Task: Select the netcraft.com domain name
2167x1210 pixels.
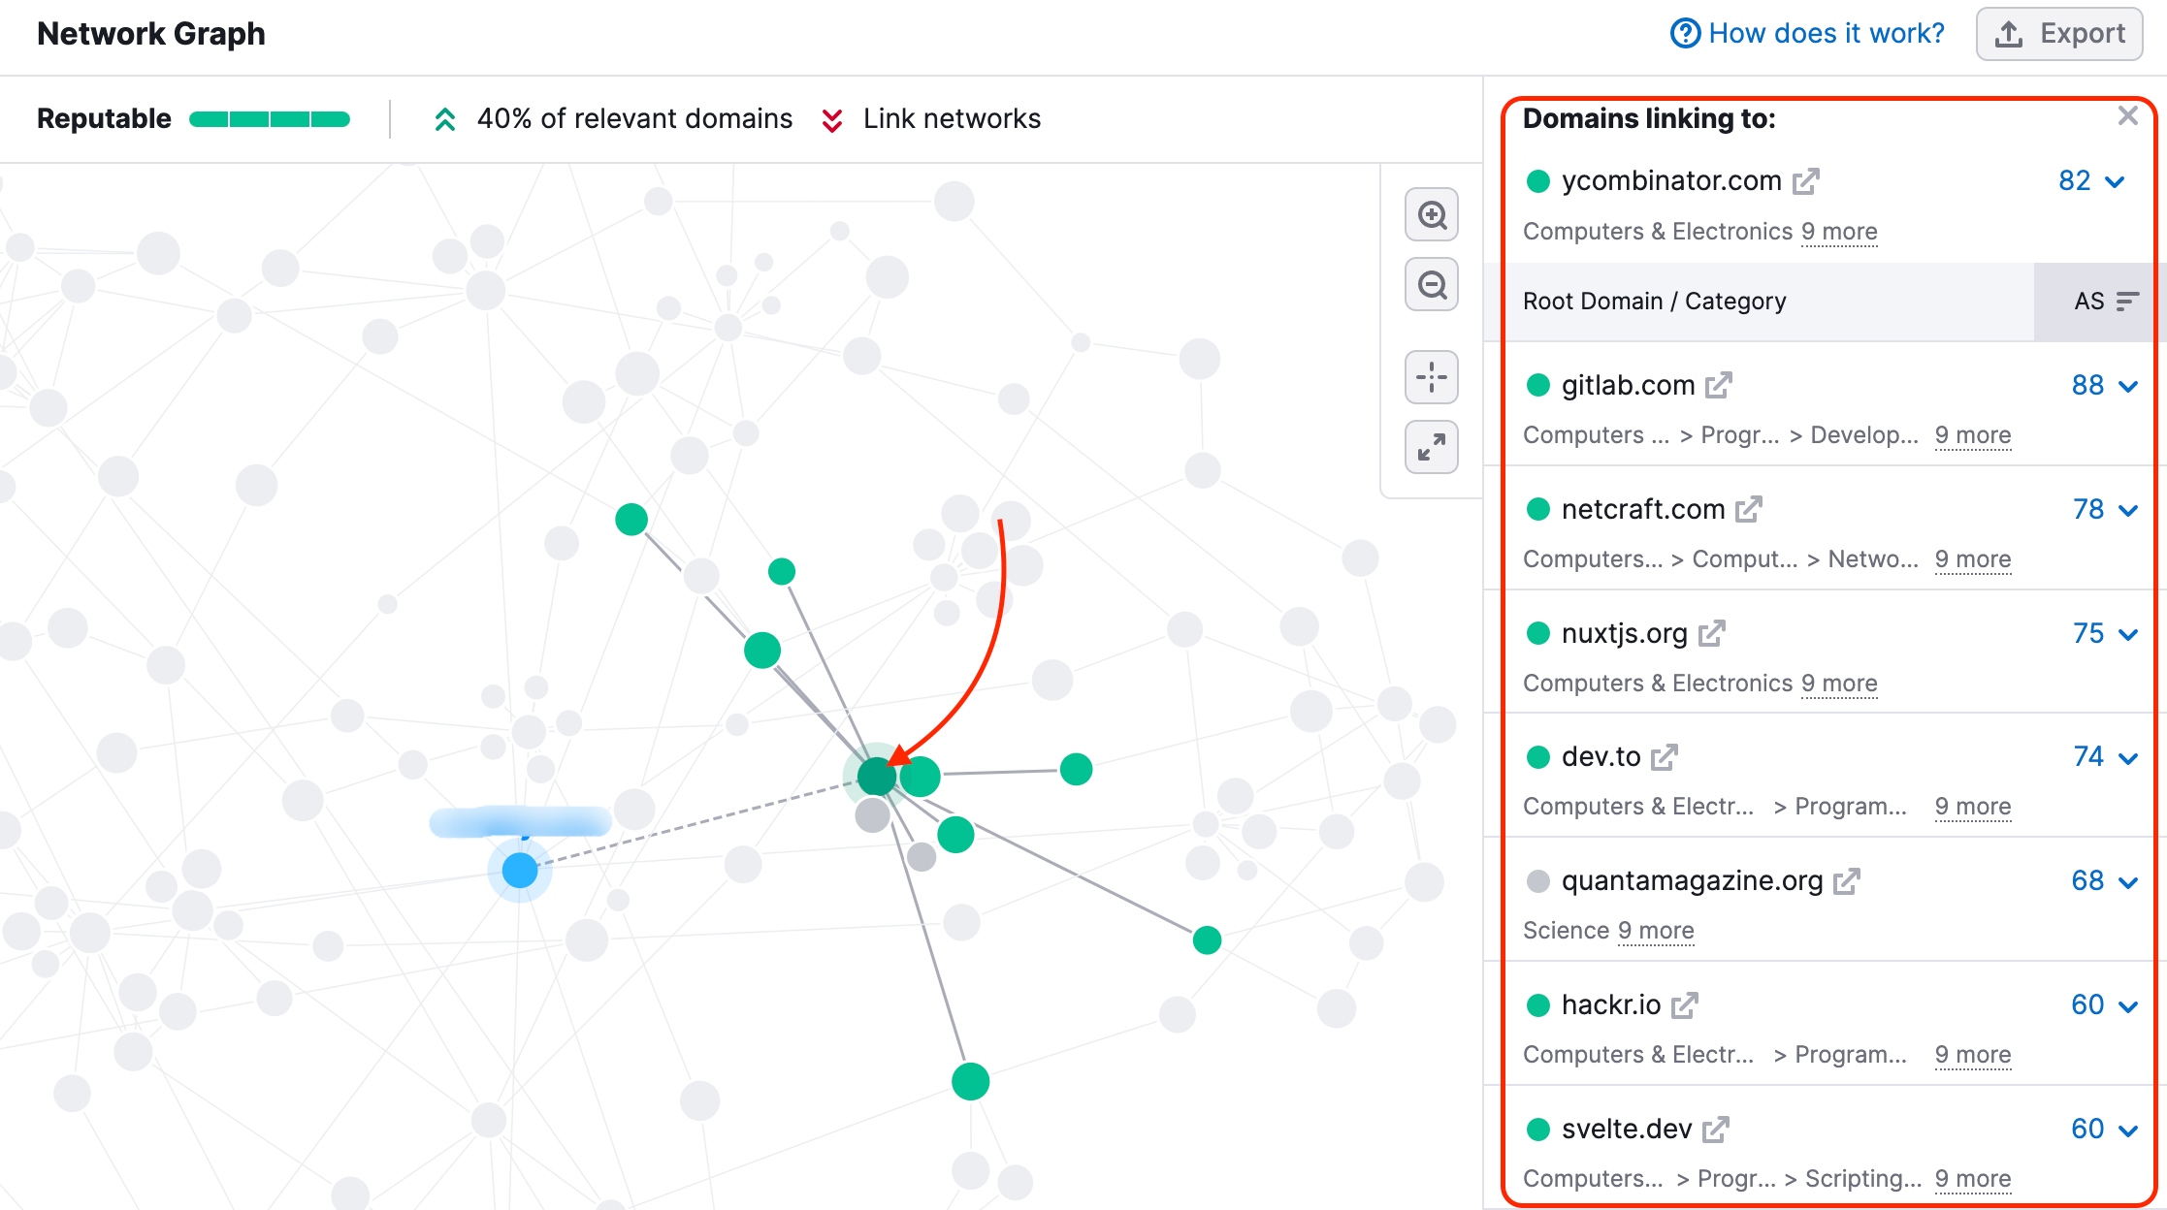Action: [1643, 509]
